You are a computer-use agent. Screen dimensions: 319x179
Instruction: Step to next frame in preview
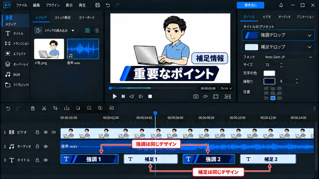coord(141,96)
